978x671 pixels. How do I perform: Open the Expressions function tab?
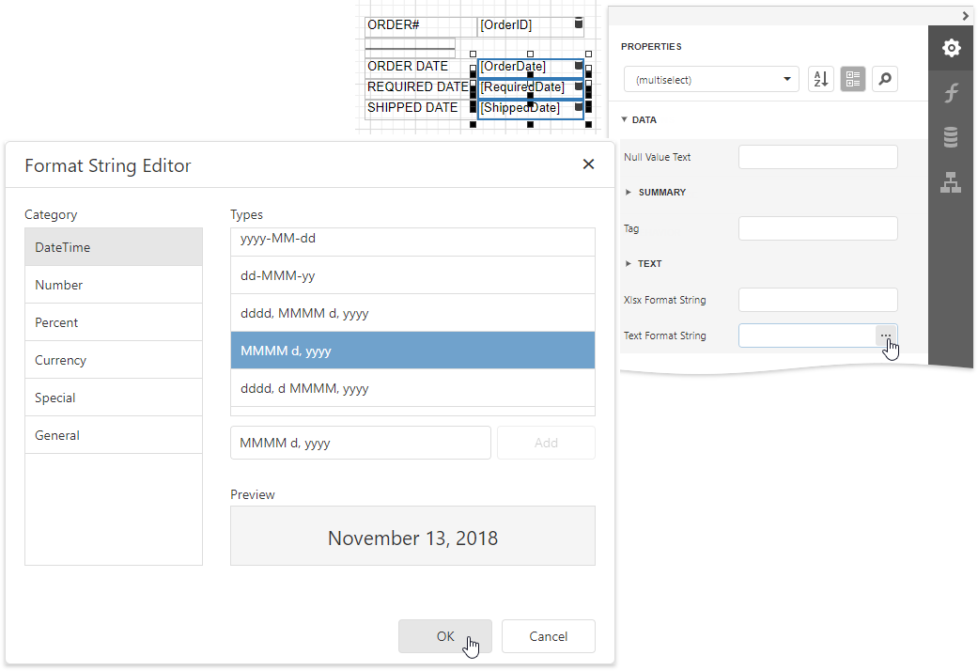coord(951,93)
